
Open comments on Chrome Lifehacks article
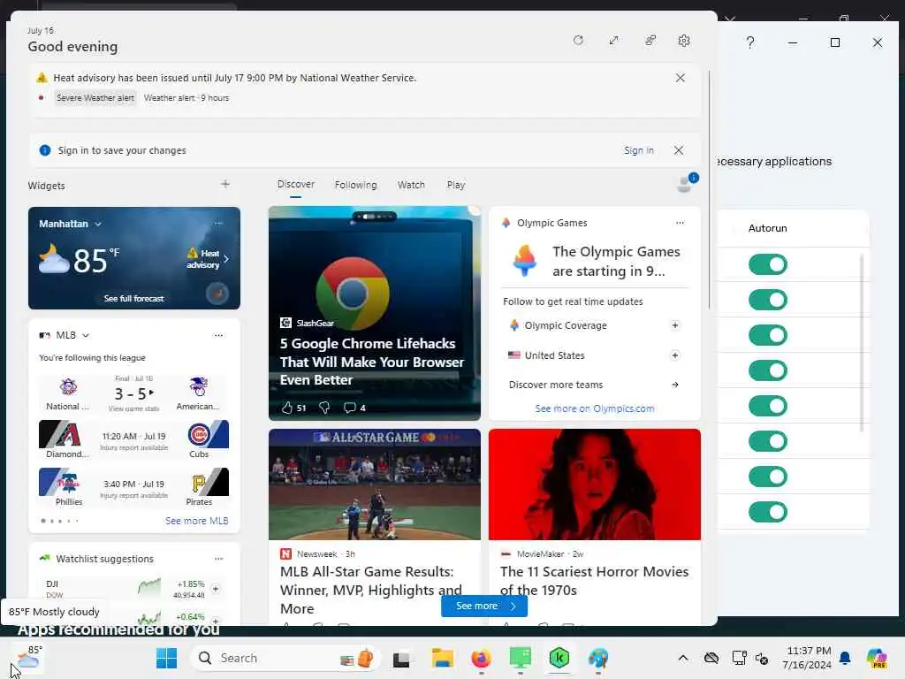point(350,408)
